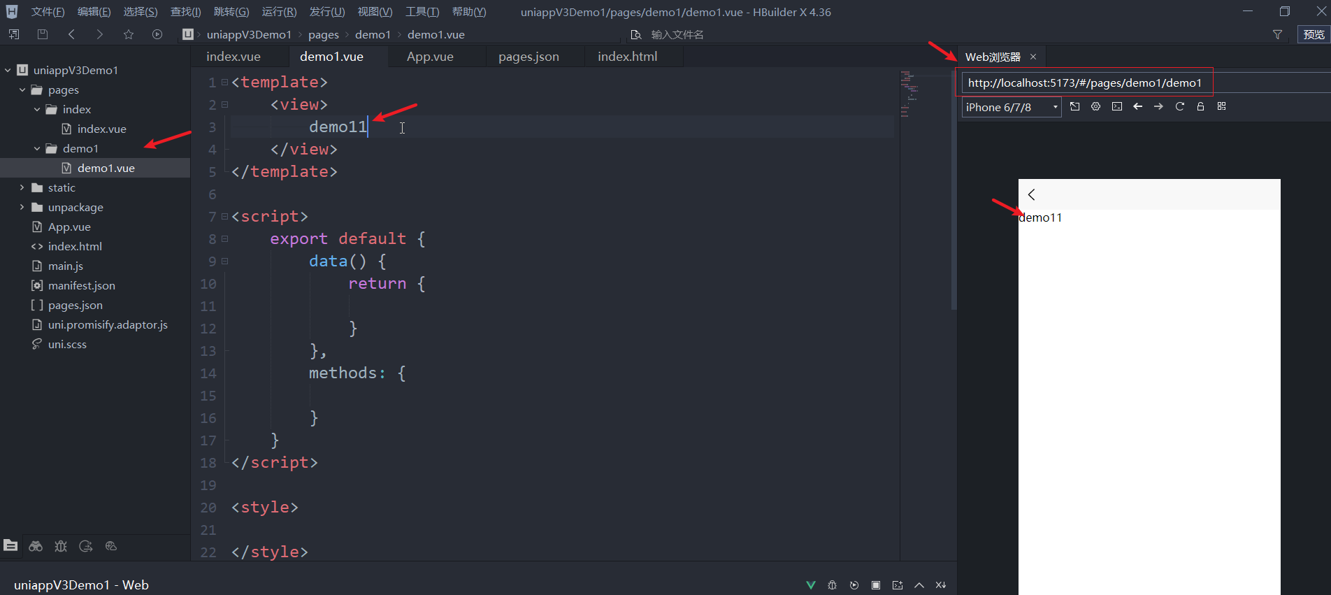The image size is (1331, 595).
Task: Click the globe cloud icon in left bottom bar
Action: [111, 546]
